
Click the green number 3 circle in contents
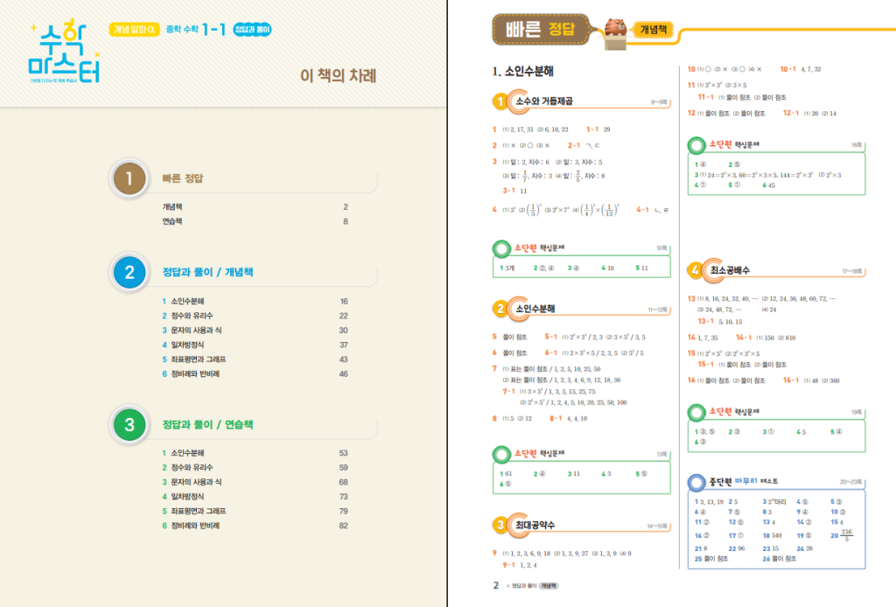(x=129, y=425)
